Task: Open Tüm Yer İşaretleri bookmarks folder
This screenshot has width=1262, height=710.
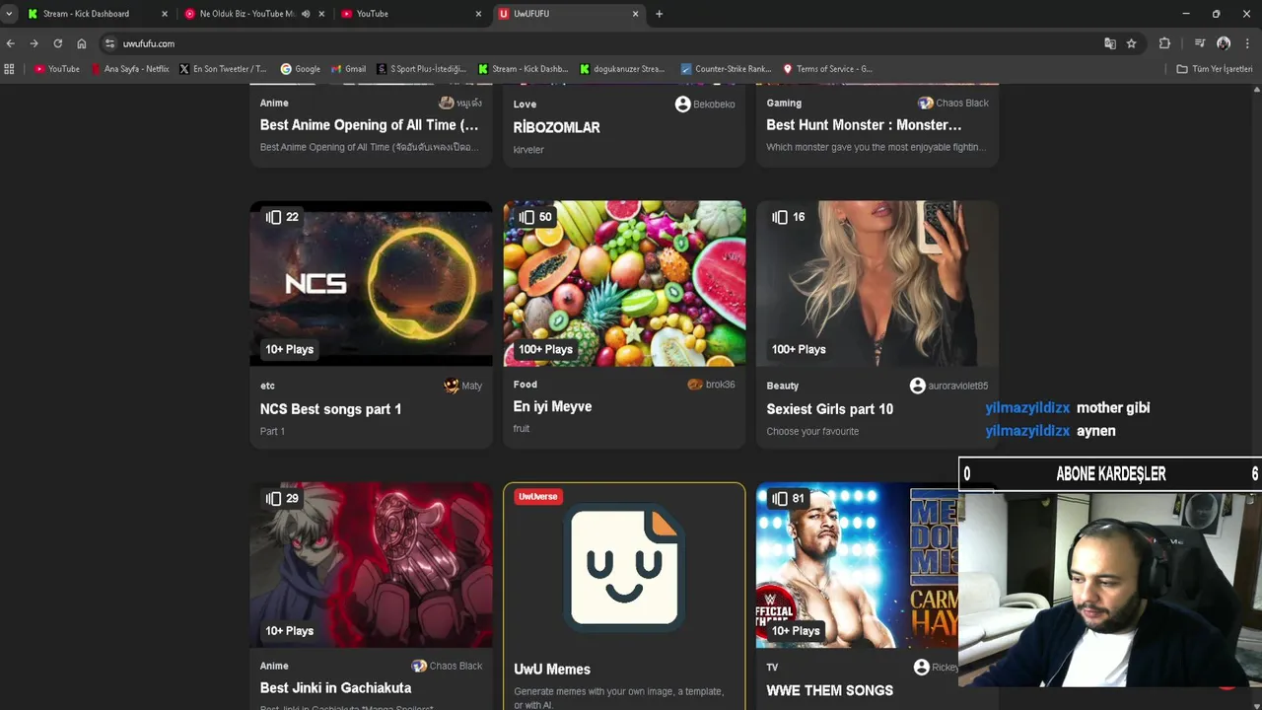Action: coord(1215,69)
